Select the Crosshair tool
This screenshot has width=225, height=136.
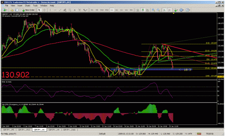point(44,10)
